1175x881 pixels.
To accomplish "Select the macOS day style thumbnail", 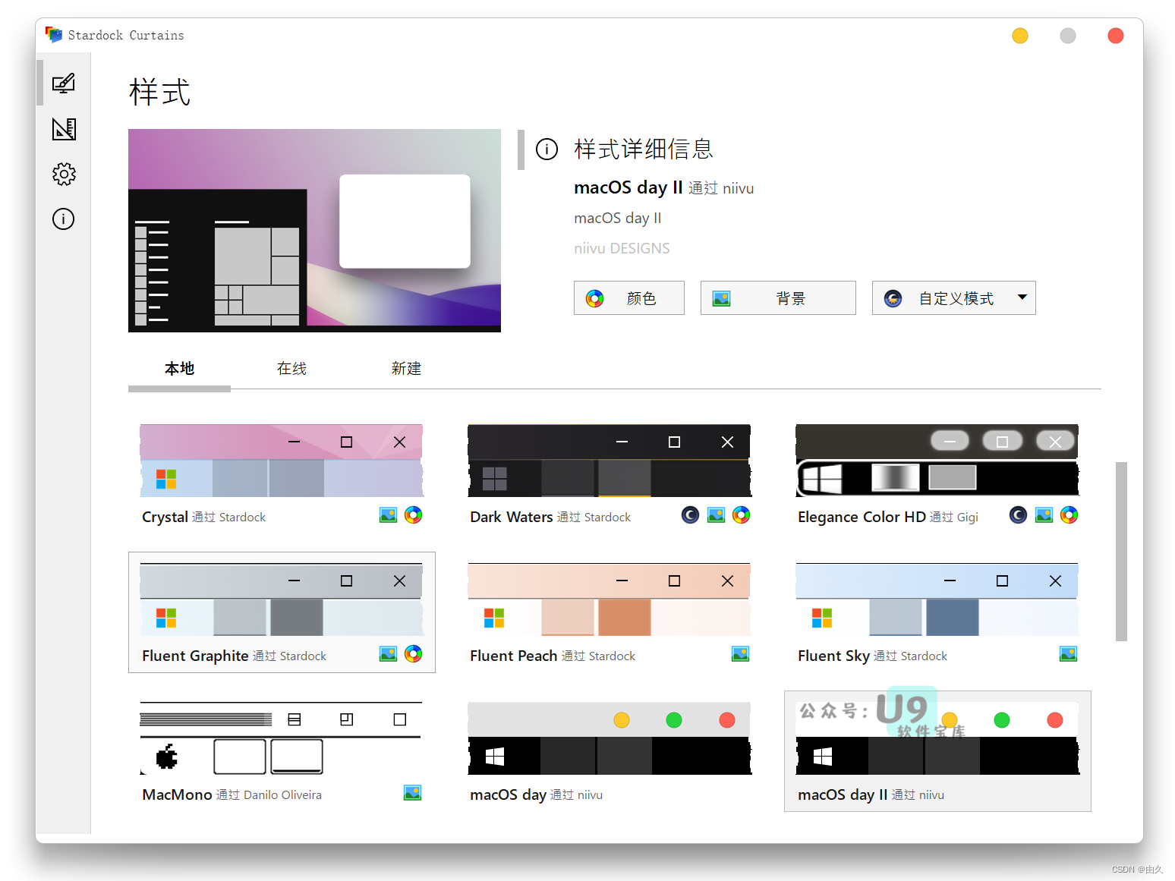I will click(x=609, y=738).
